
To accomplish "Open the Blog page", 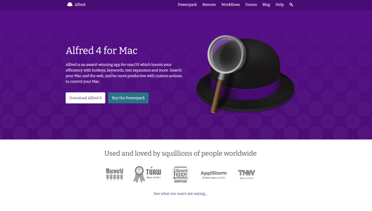I will click(x=266, y=5).
